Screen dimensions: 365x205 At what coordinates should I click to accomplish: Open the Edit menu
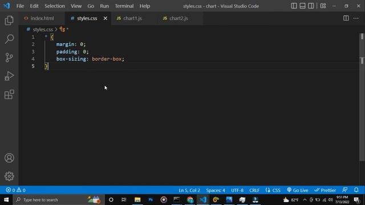pyautogui.click(x=34, y=6)
